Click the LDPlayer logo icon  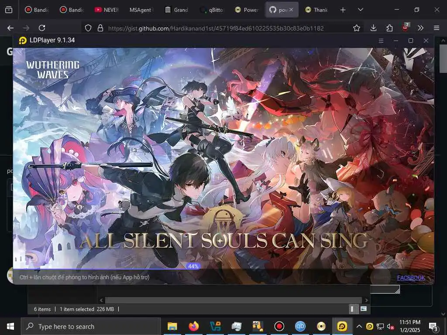(x=23, y=41)
